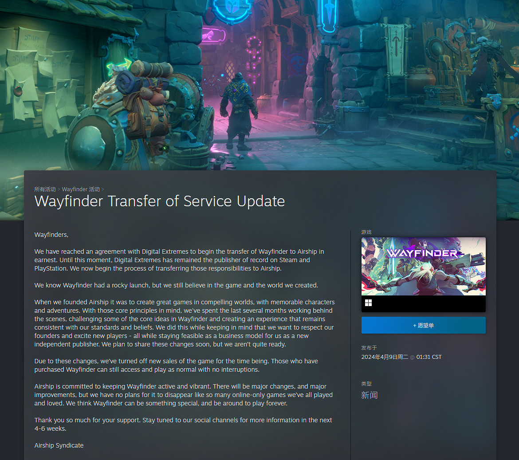Click the header banner artwork image
Screen dimensions: 519x460
tap(259, 85)
